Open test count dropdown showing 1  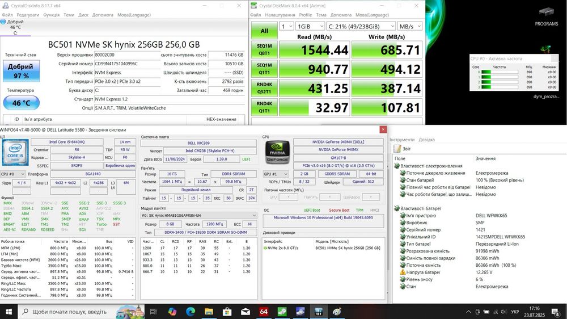(286, 27)
